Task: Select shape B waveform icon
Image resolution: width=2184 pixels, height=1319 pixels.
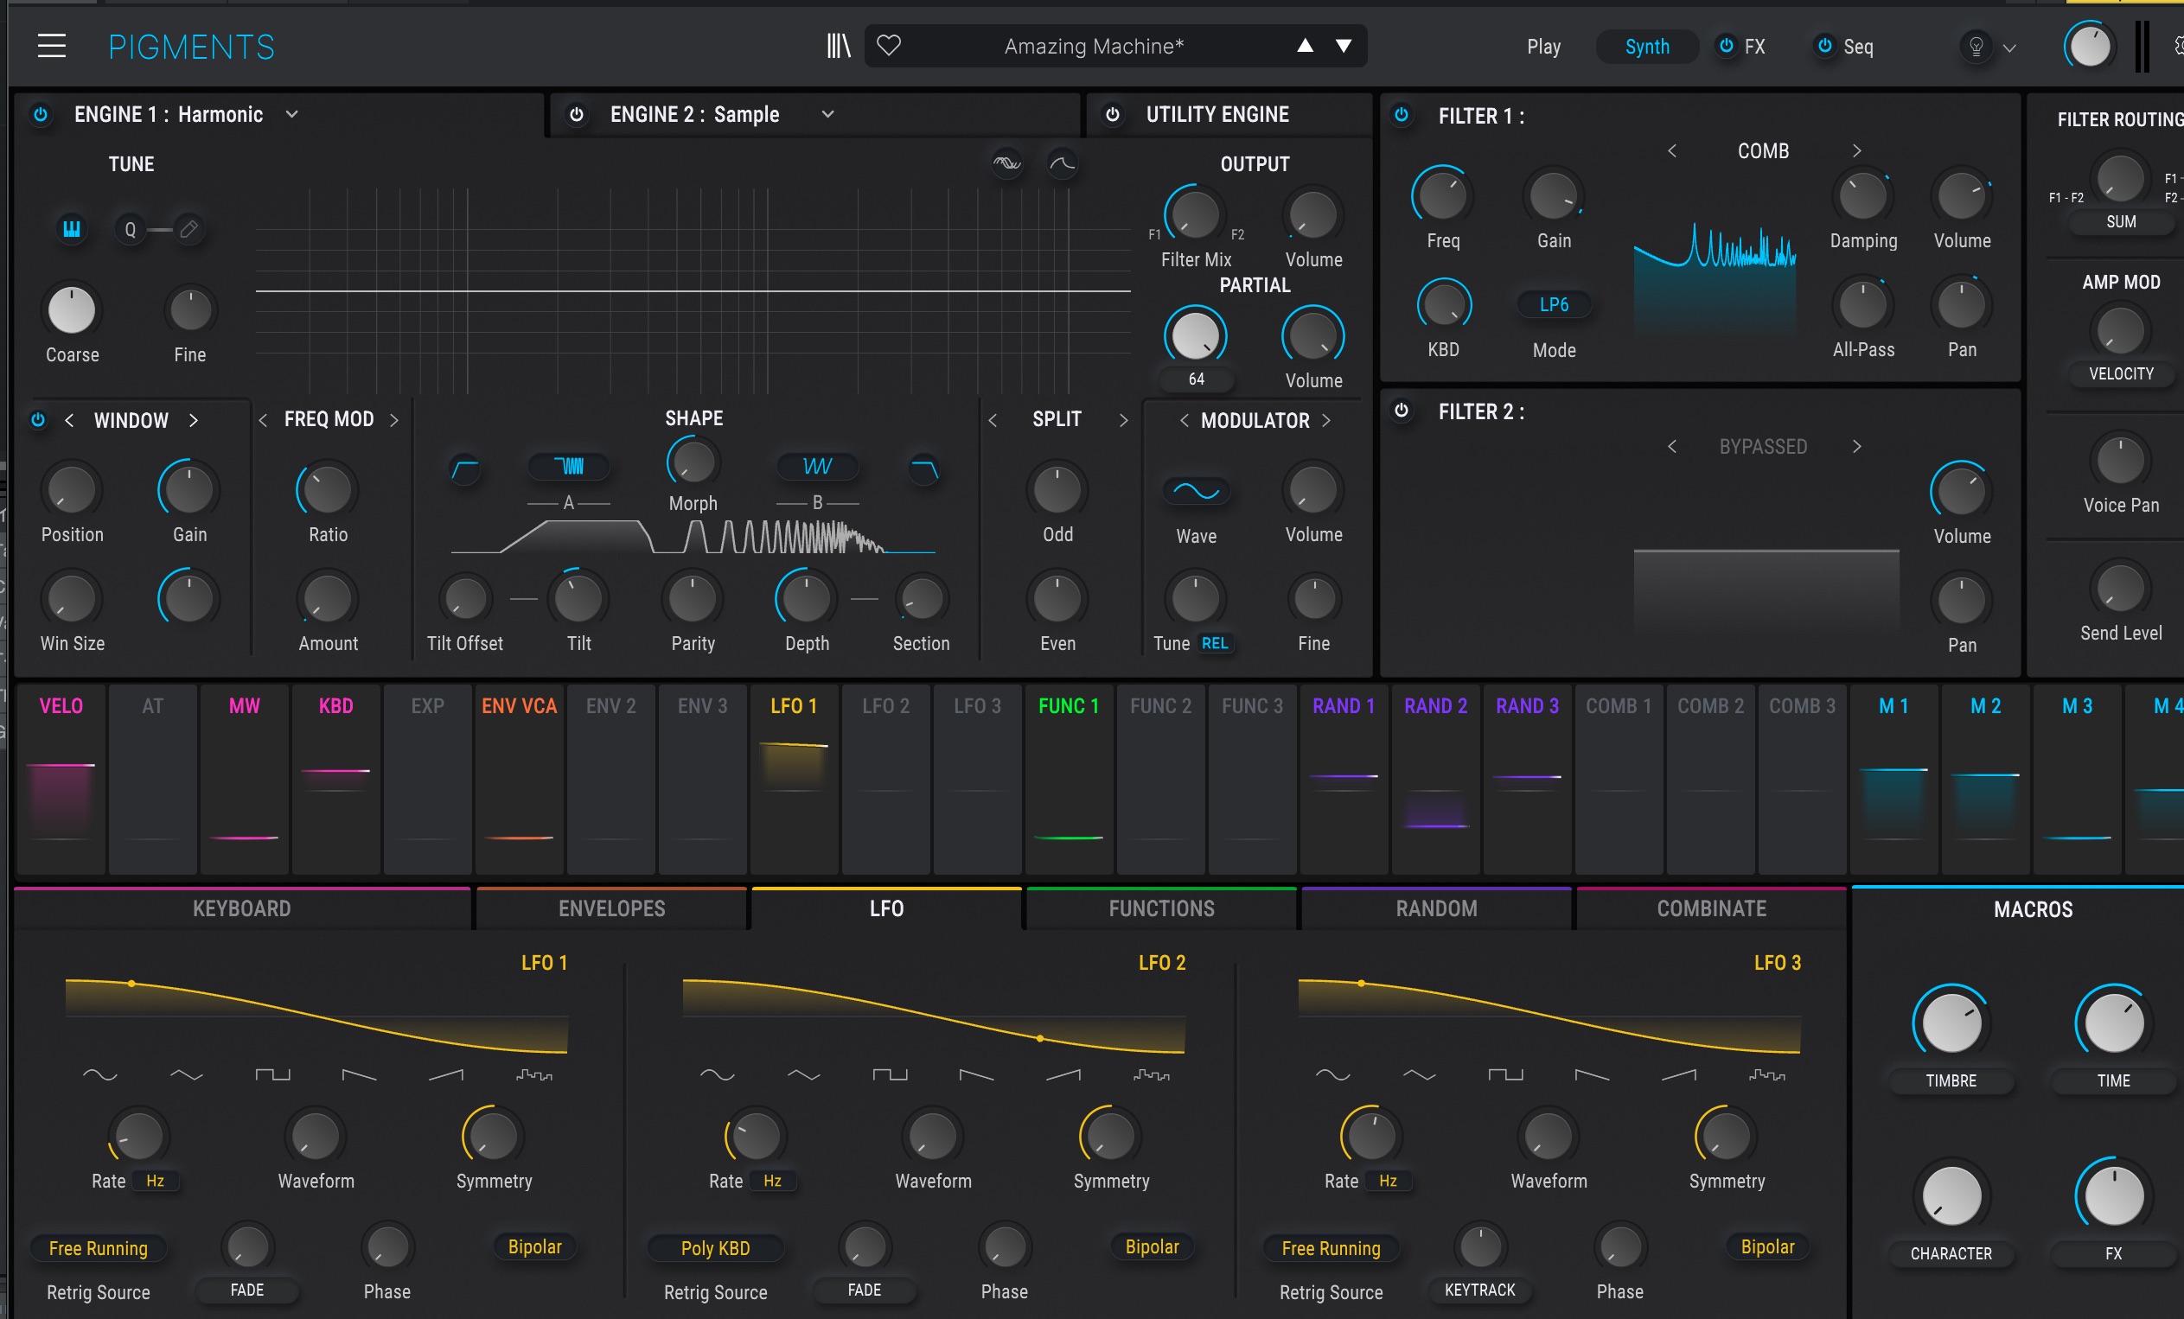Action: pos(816,466)
